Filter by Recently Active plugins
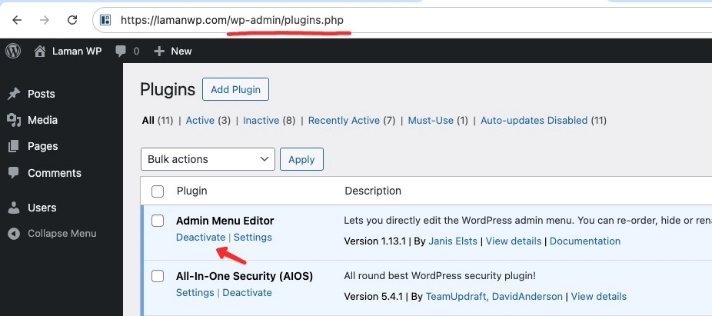 pyautogui.click(x=344, y=120)
